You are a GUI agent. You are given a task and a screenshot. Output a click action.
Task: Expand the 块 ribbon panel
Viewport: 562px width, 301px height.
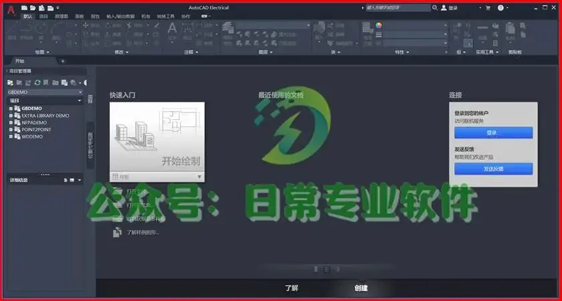click(x=335, y=52)
